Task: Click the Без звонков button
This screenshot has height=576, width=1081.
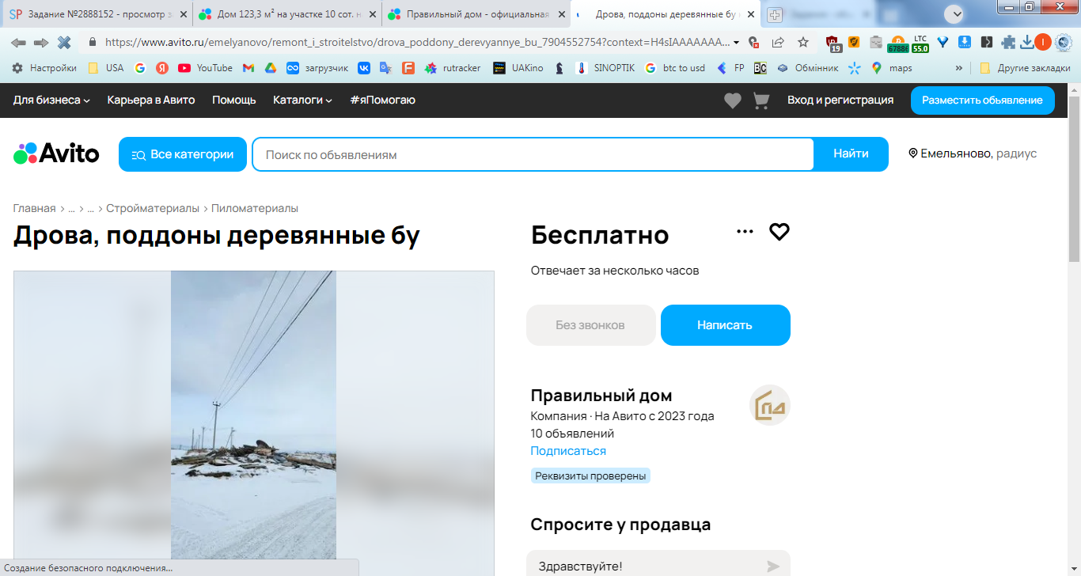Action: 591,325
